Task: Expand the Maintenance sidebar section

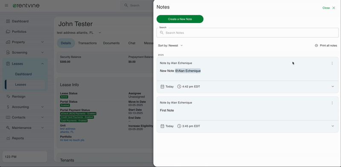Action: pos(42,128)
